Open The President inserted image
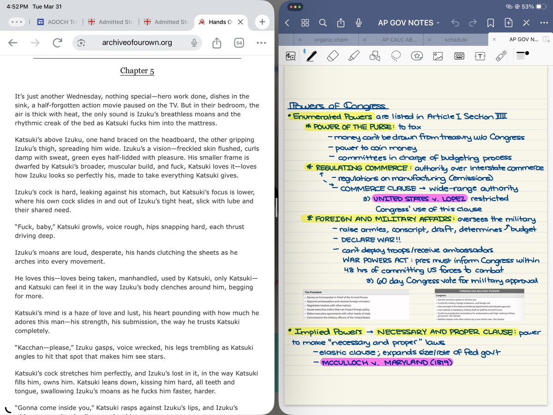Screen dimensions: 553x415 pos(356,305)
